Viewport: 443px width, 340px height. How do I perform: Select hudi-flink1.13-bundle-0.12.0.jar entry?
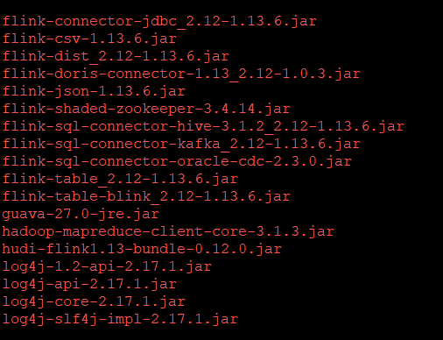142,250
